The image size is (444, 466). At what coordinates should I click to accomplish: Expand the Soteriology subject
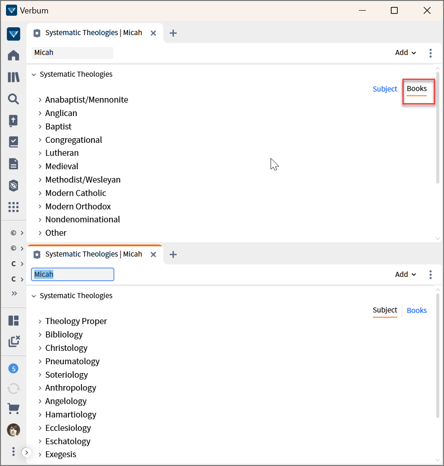[x=40, y=375]
